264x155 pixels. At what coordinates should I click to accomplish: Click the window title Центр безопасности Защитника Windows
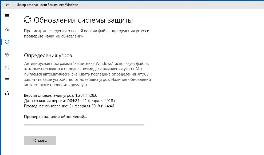point(48,5)
